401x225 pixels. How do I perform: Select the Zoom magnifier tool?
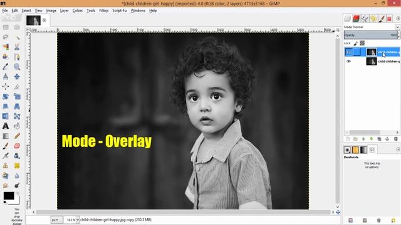point(17,67)
